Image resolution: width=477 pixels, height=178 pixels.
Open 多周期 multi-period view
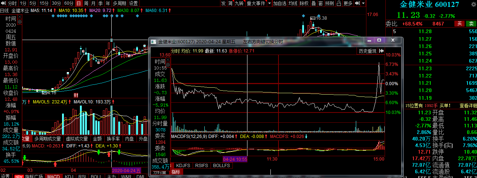click(x=120, y=3)
